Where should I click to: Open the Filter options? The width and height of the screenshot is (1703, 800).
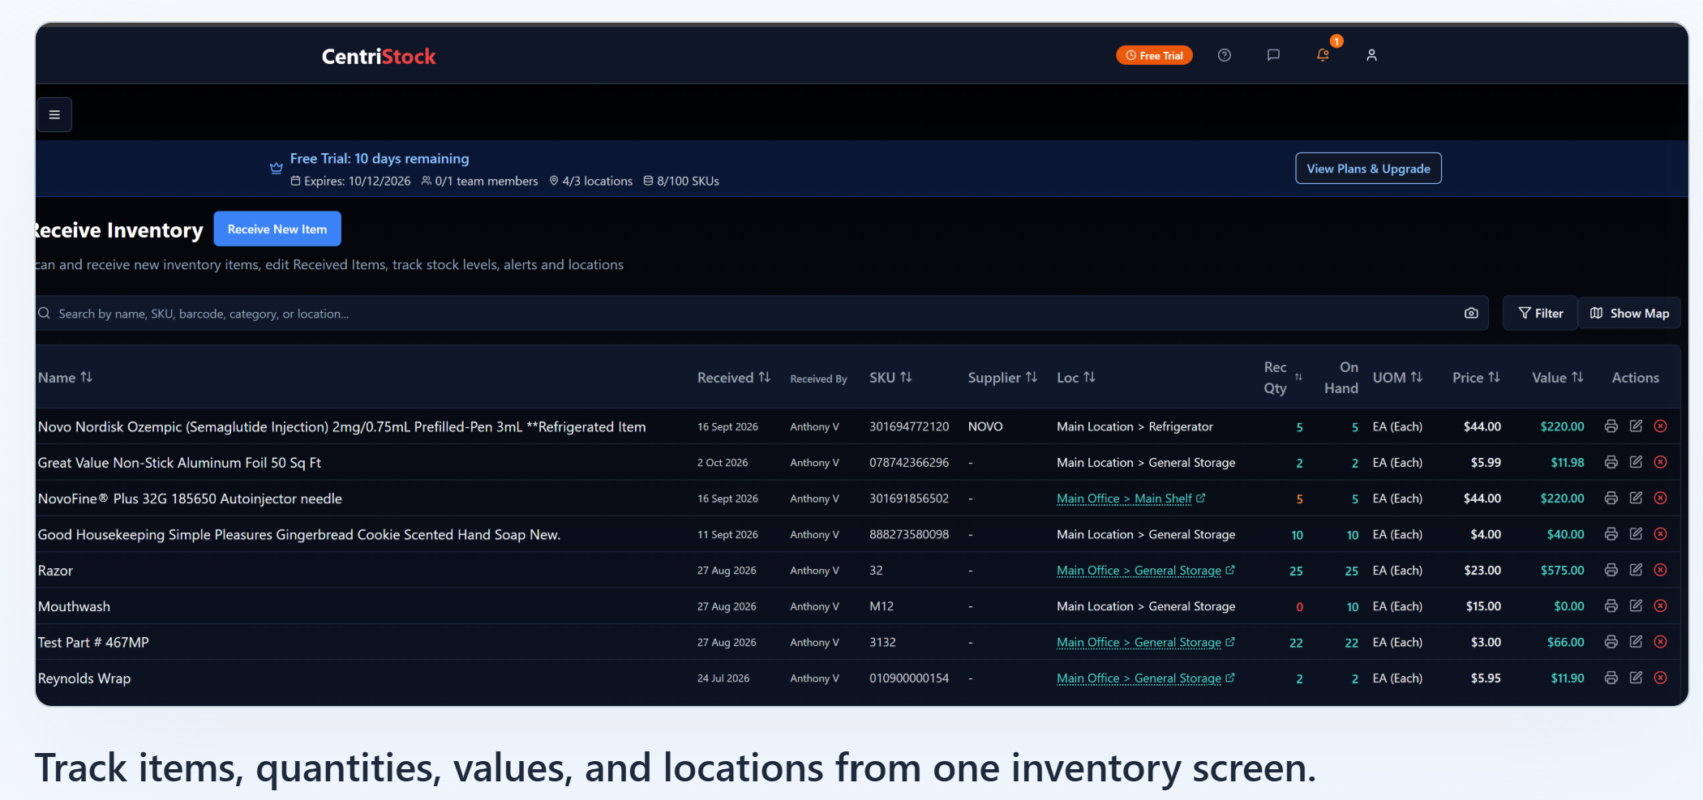pyautogui.click(x=1540, y=313)
